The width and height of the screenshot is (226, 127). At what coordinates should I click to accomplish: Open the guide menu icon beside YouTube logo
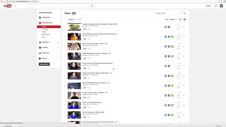(16, 6)
